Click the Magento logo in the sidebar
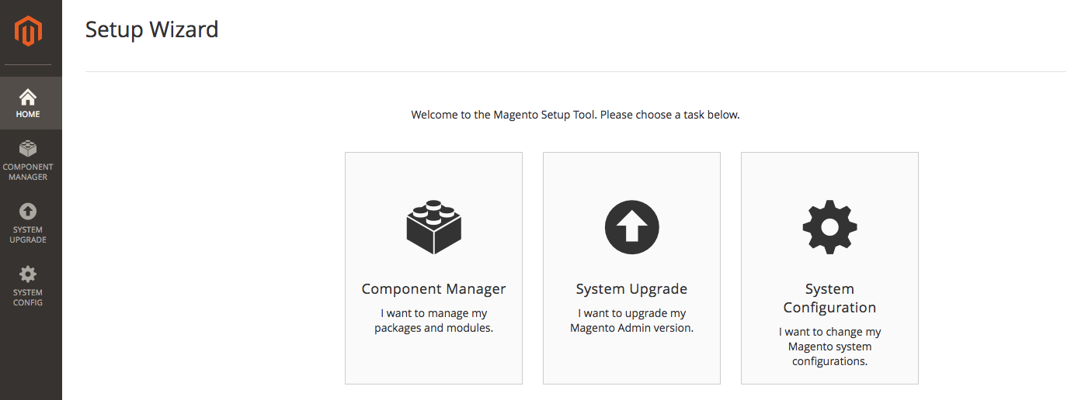1071x400 pixels. click(x=28, y=32)
